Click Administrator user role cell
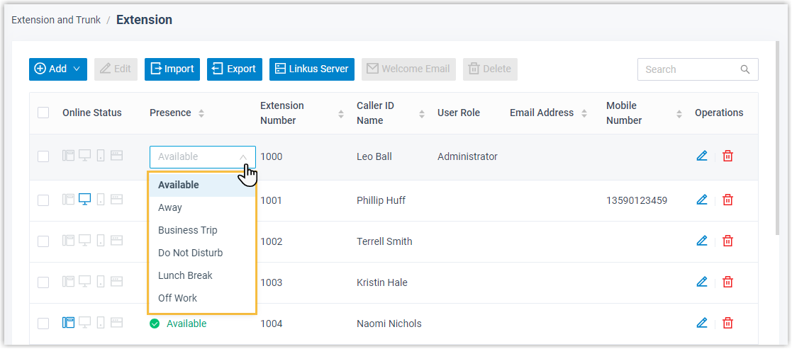Image resolution: width=792 pixels, height=349 pixels. click(x=467, y=156)
